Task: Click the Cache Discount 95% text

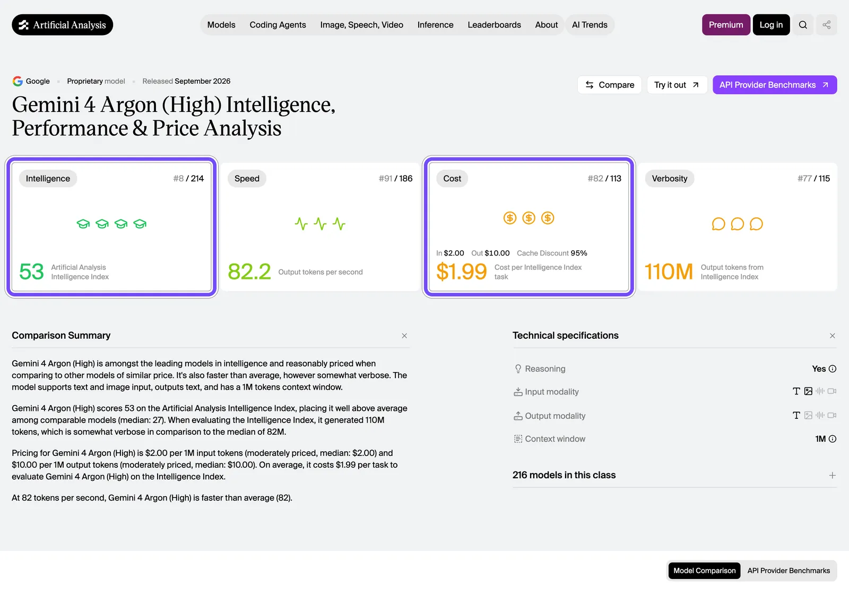Action: (x=552, y=253)
